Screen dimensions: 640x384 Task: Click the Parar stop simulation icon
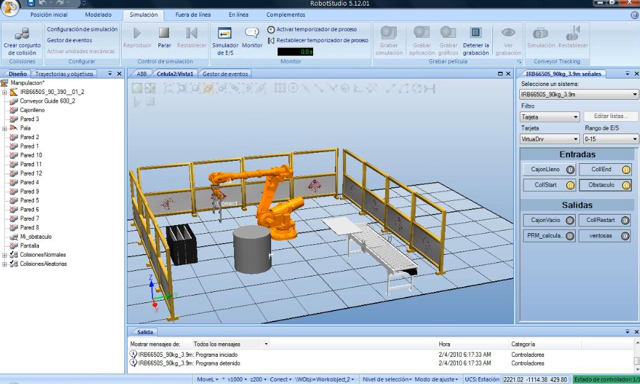164,33
